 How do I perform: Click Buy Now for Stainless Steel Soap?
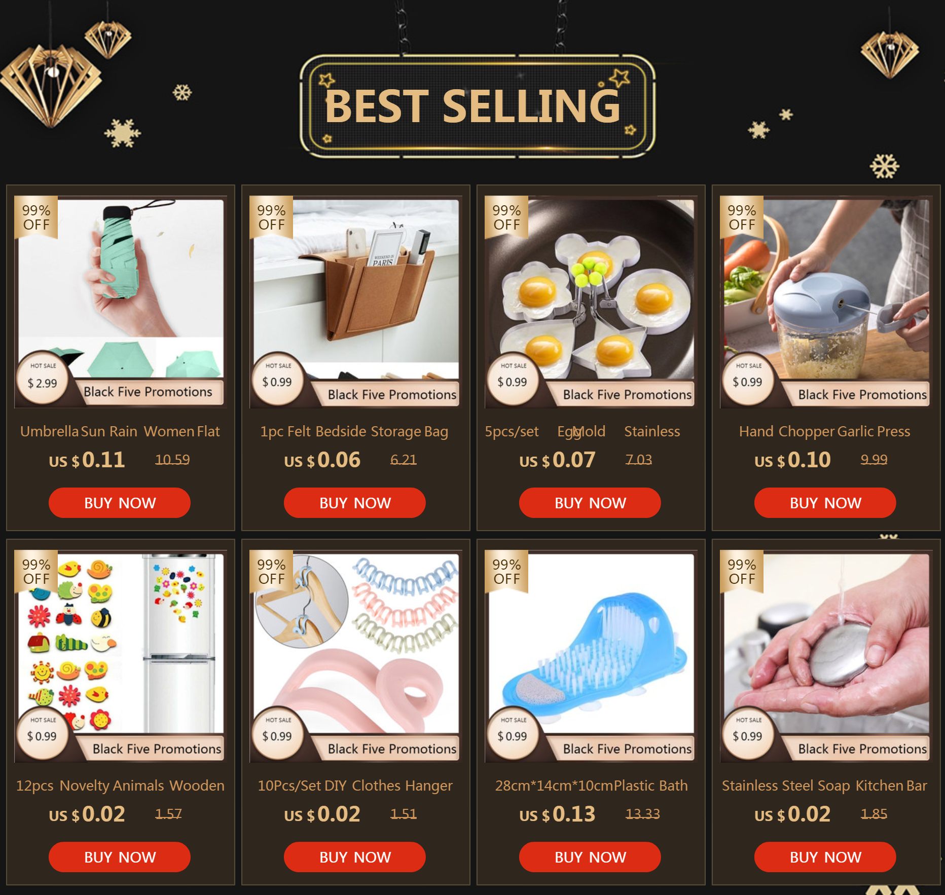point(825,857)
